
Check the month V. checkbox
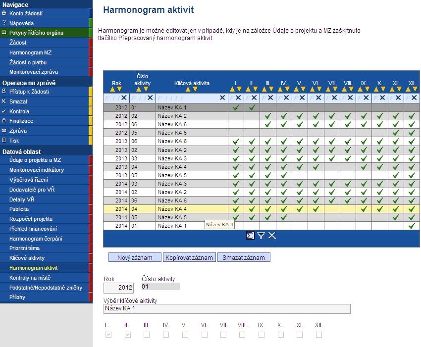(x=185, y=335)
